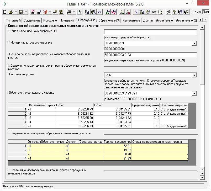Image resolution: width=211 pixels, height=191 pixels.
Task: Add a tree node with green plus
Action: pyautogui.click(x=122, y=12)
